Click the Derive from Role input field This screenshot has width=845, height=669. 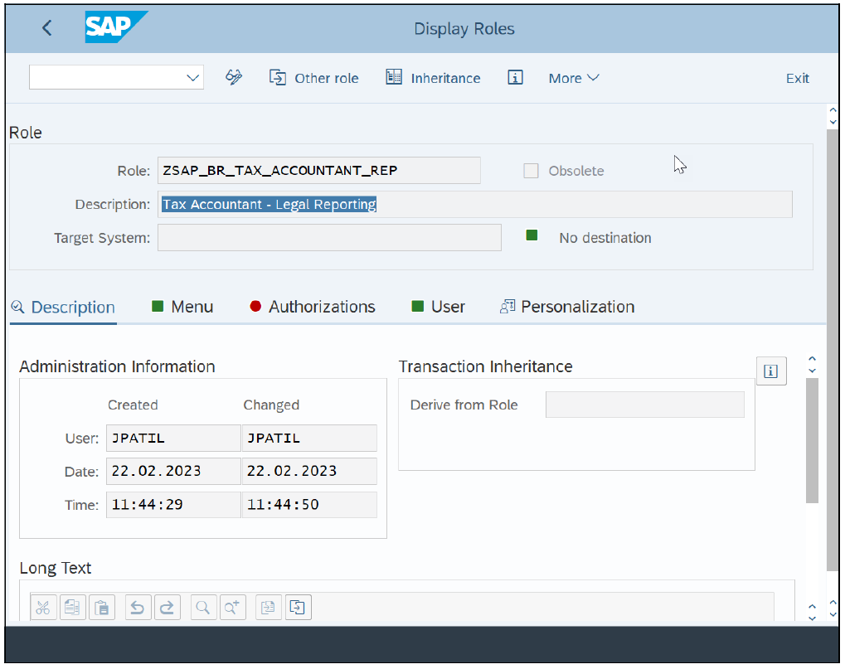point(644,405)
